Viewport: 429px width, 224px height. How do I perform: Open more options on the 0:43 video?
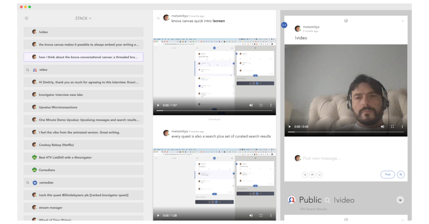402,126
